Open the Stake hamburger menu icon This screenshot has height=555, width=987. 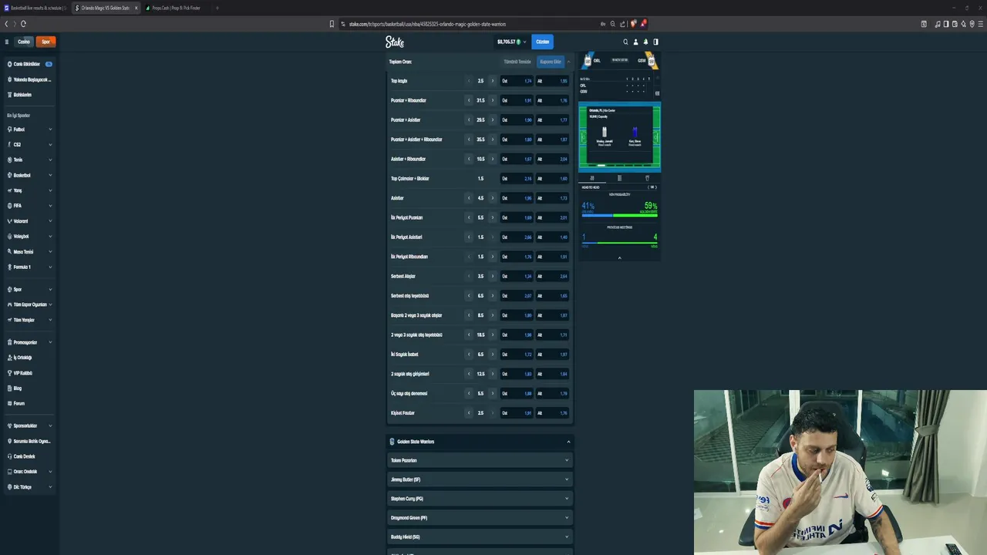click(x=7, y=42)
